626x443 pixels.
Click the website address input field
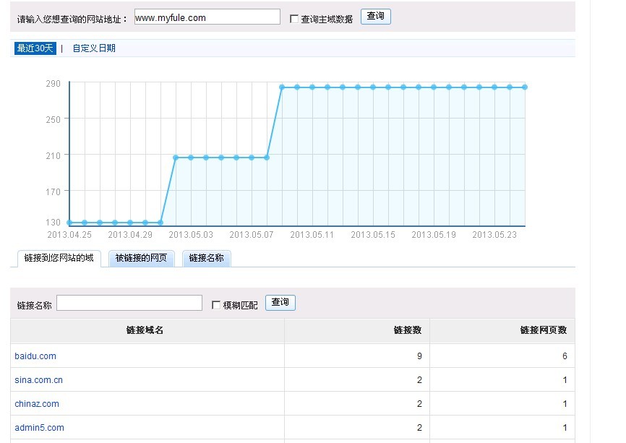(x=207, y=17)
